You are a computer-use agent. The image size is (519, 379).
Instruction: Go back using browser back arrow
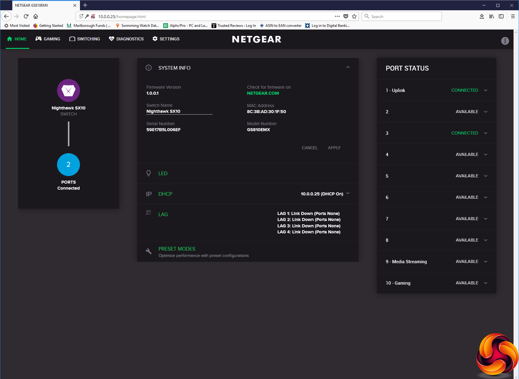coord(6,16)
